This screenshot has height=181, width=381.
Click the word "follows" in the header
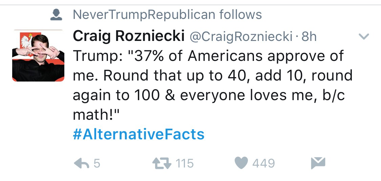(x=240, y=15)
